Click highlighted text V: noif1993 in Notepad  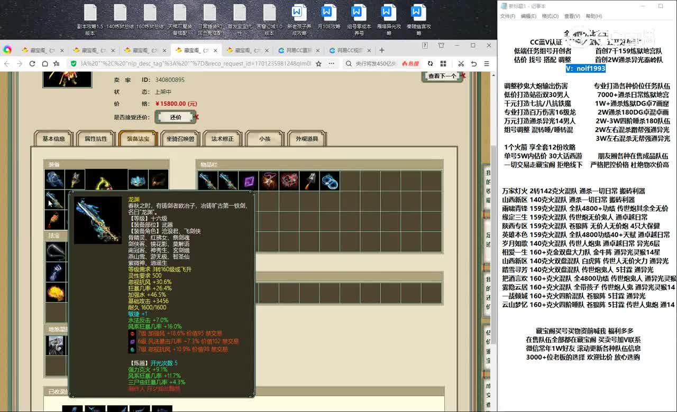point(585,68)
